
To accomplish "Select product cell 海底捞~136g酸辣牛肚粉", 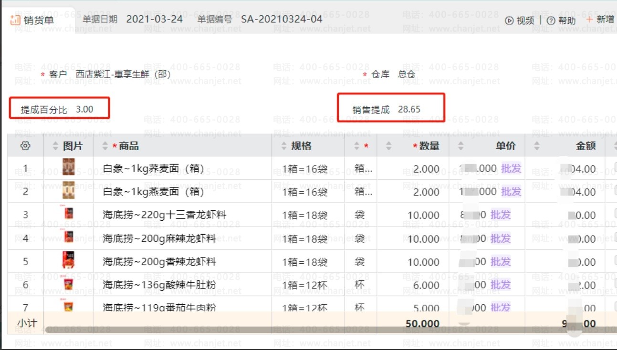I will [159, 285].
